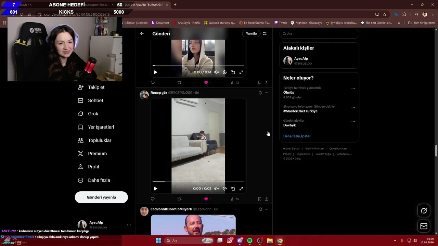Open AysuAlp under Alakalı kişiler
The image size is (438, 246).
coord(319,61)
